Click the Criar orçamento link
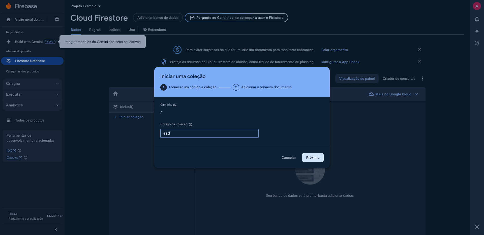 coord(335,50)
